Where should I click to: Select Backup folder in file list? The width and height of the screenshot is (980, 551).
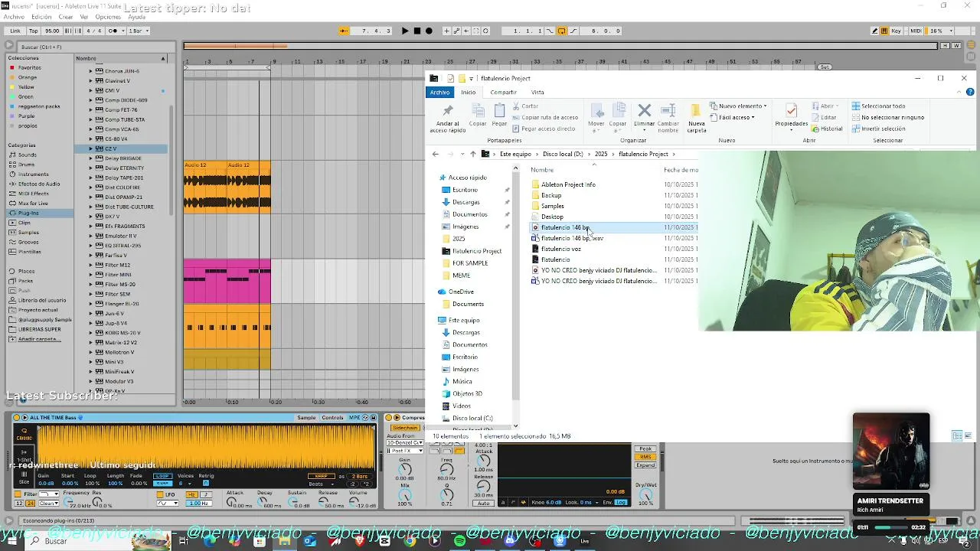(551, 195)
